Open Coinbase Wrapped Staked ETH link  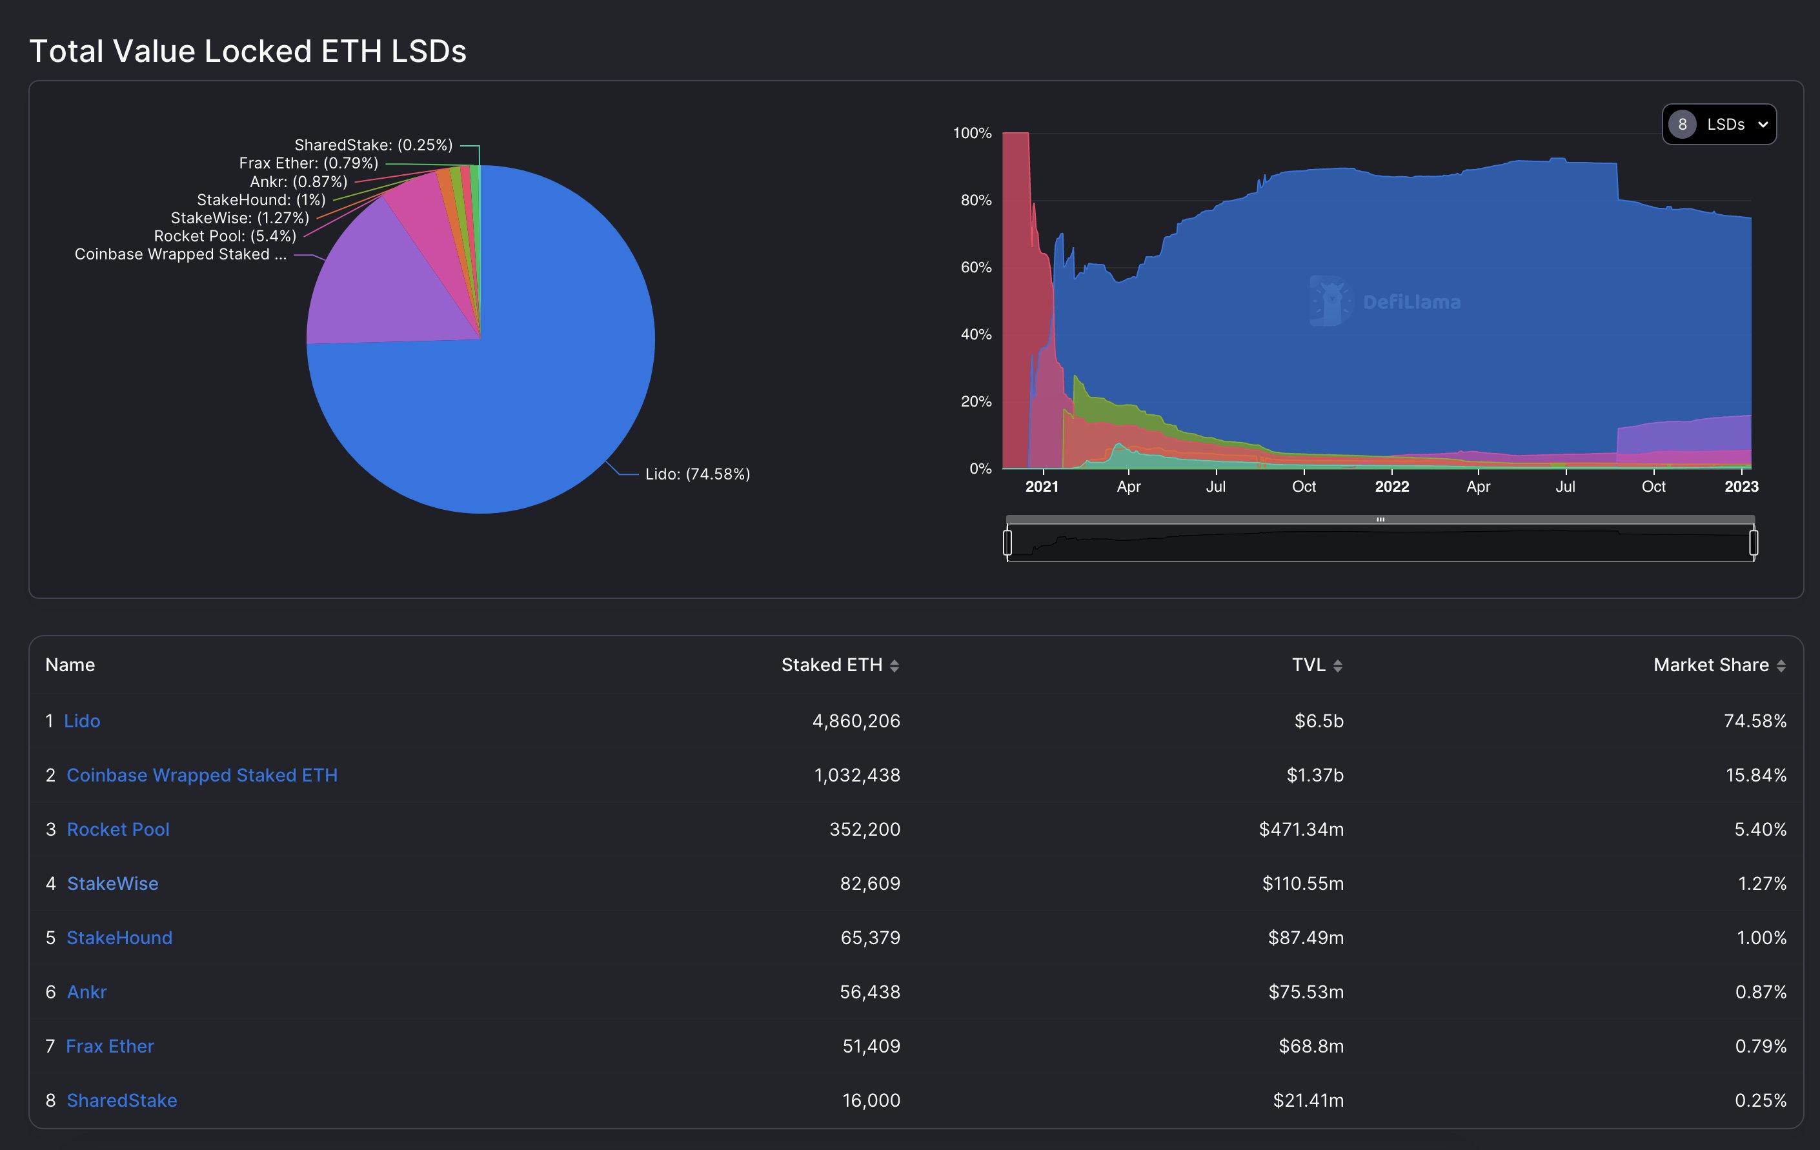pyautogui.click(x=202, y=775)
